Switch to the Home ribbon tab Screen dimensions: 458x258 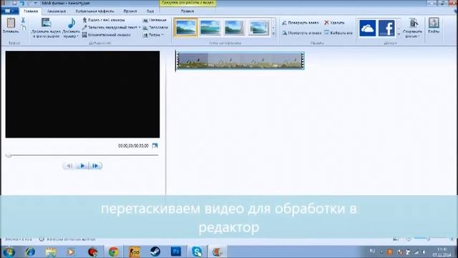tap(31, 11)
